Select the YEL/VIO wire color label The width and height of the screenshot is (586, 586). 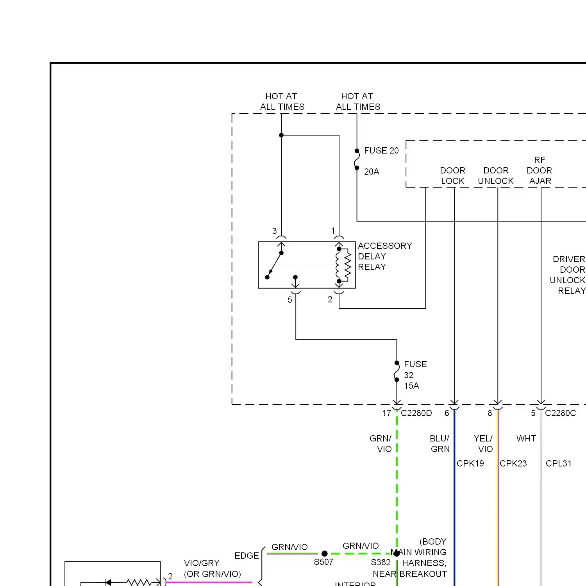483,443
